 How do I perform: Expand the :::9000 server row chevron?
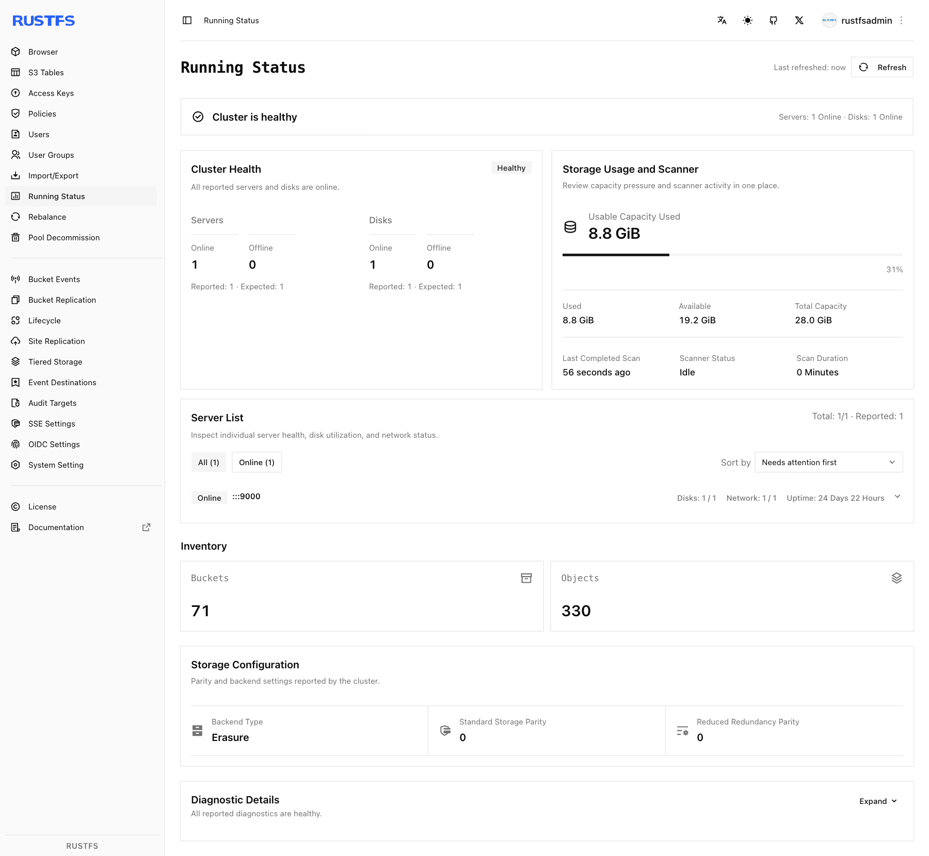click(x=897, y=497)
